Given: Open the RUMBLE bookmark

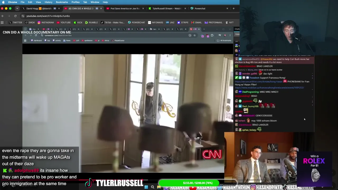Looking at the screenshot, I should click(91, 22).
